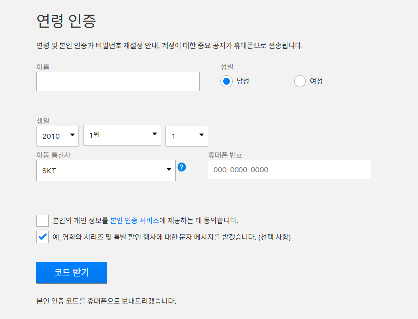
Task: Open the birth day selector
Action: coord(186,135)
